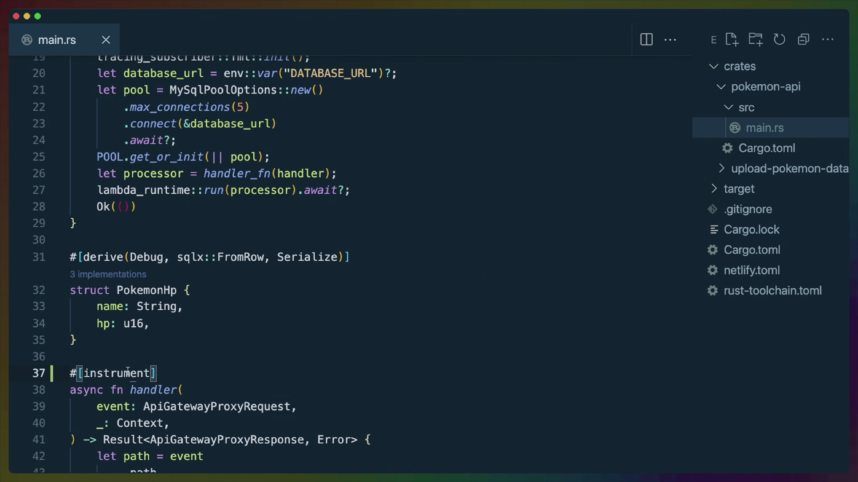858x482 pixels.
Task: Refresh the Explorer view
Action: coord(779,39)
